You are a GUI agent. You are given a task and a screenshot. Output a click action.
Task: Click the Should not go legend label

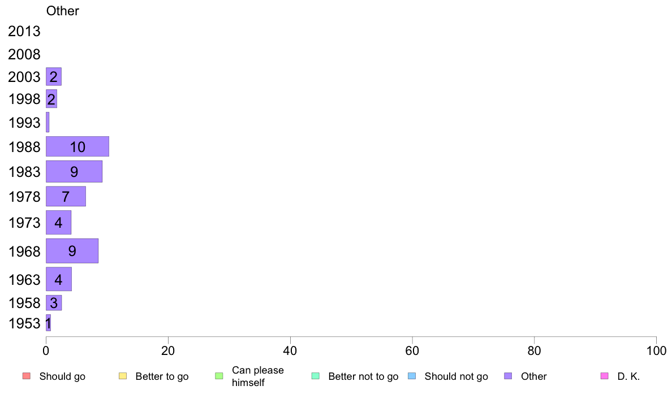[x=456, y=376]
